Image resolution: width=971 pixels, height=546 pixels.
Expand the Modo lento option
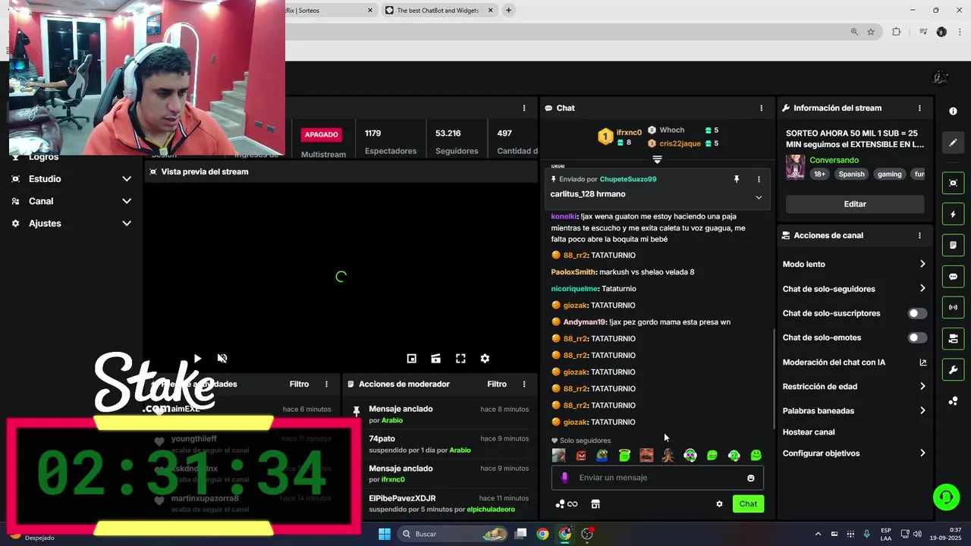(x=922, y=264)
